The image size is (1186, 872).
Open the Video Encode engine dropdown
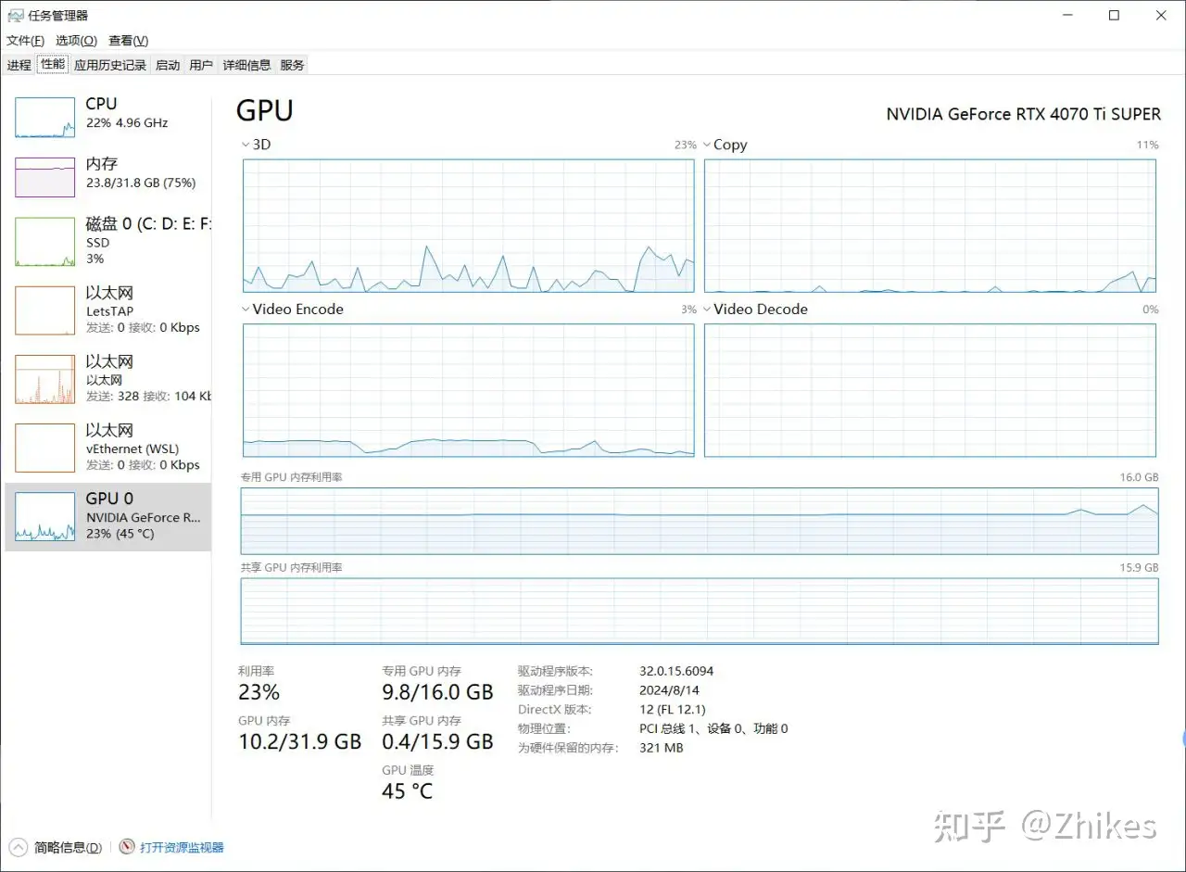click(246, 310)
